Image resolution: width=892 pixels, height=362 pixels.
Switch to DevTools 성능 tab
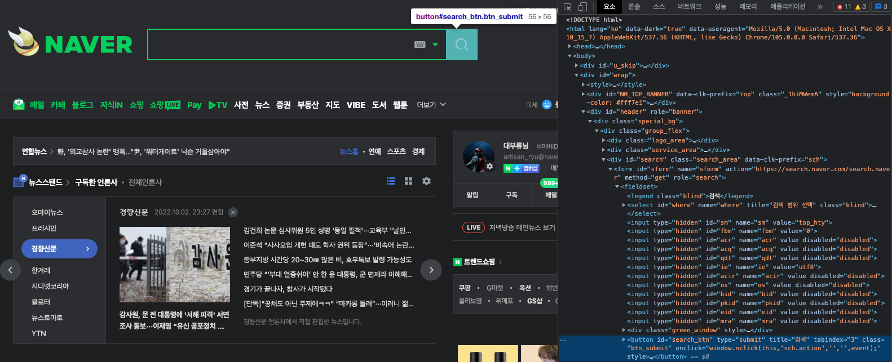pyautogui.click(x=721, y=7)
